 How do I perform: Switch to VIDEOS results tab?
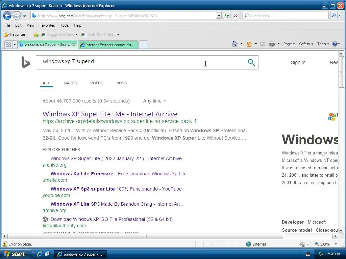pyautogui.click(x=96, y=83)
